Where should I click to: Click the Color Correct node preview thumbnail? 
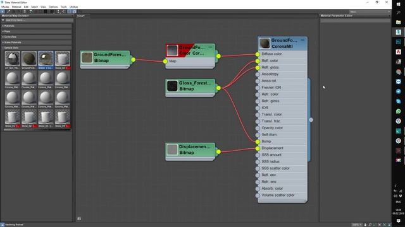pos(172,50)
